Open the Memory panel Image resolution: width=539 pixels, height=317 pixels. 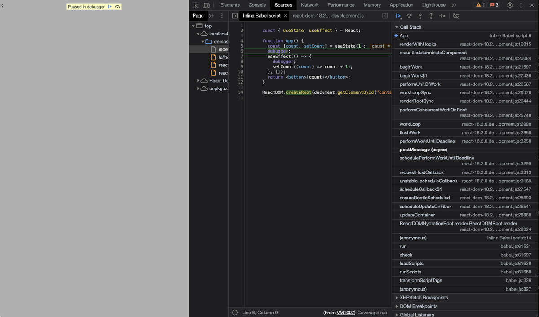(372, 5)
